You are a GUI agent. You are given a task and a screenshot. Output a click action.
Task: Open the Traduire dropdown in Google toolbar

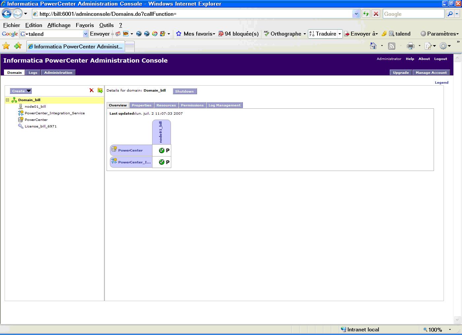(340, 34)
